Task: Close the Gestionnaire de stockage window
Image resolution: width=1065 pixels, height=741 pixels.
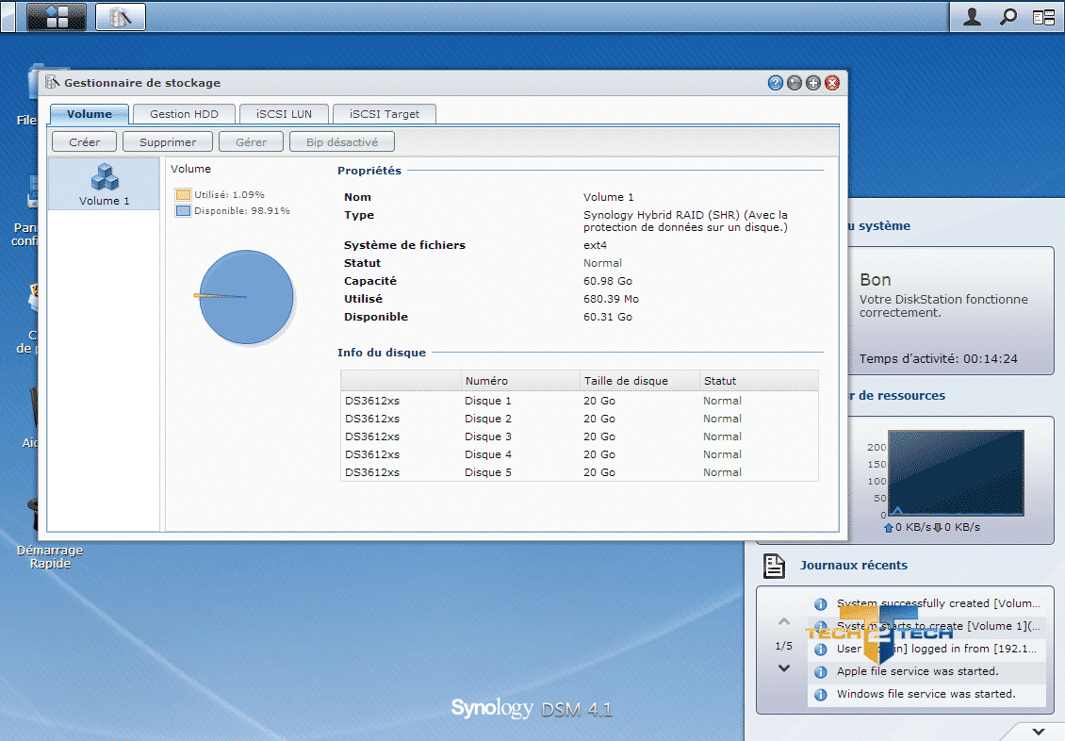Action: click(x=832, y=83)
